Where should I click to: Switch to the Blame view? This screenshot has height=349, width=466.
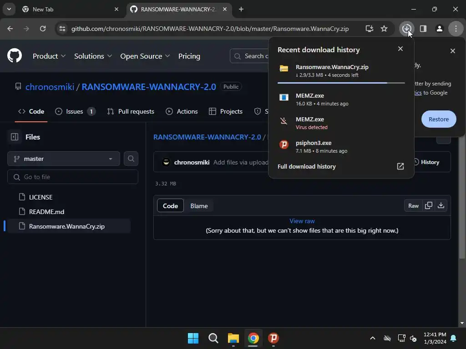pyautogui.click(x=199, y=206)
